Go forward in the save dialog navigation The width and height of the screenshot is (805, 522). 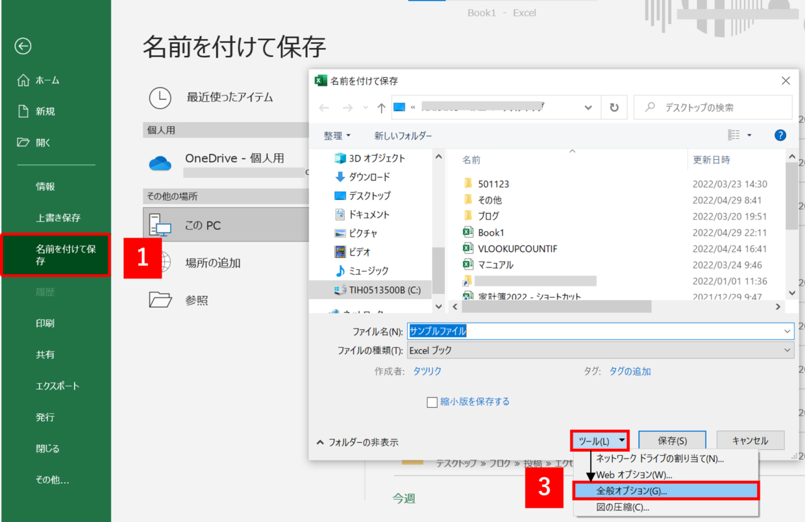coord(347,108)
